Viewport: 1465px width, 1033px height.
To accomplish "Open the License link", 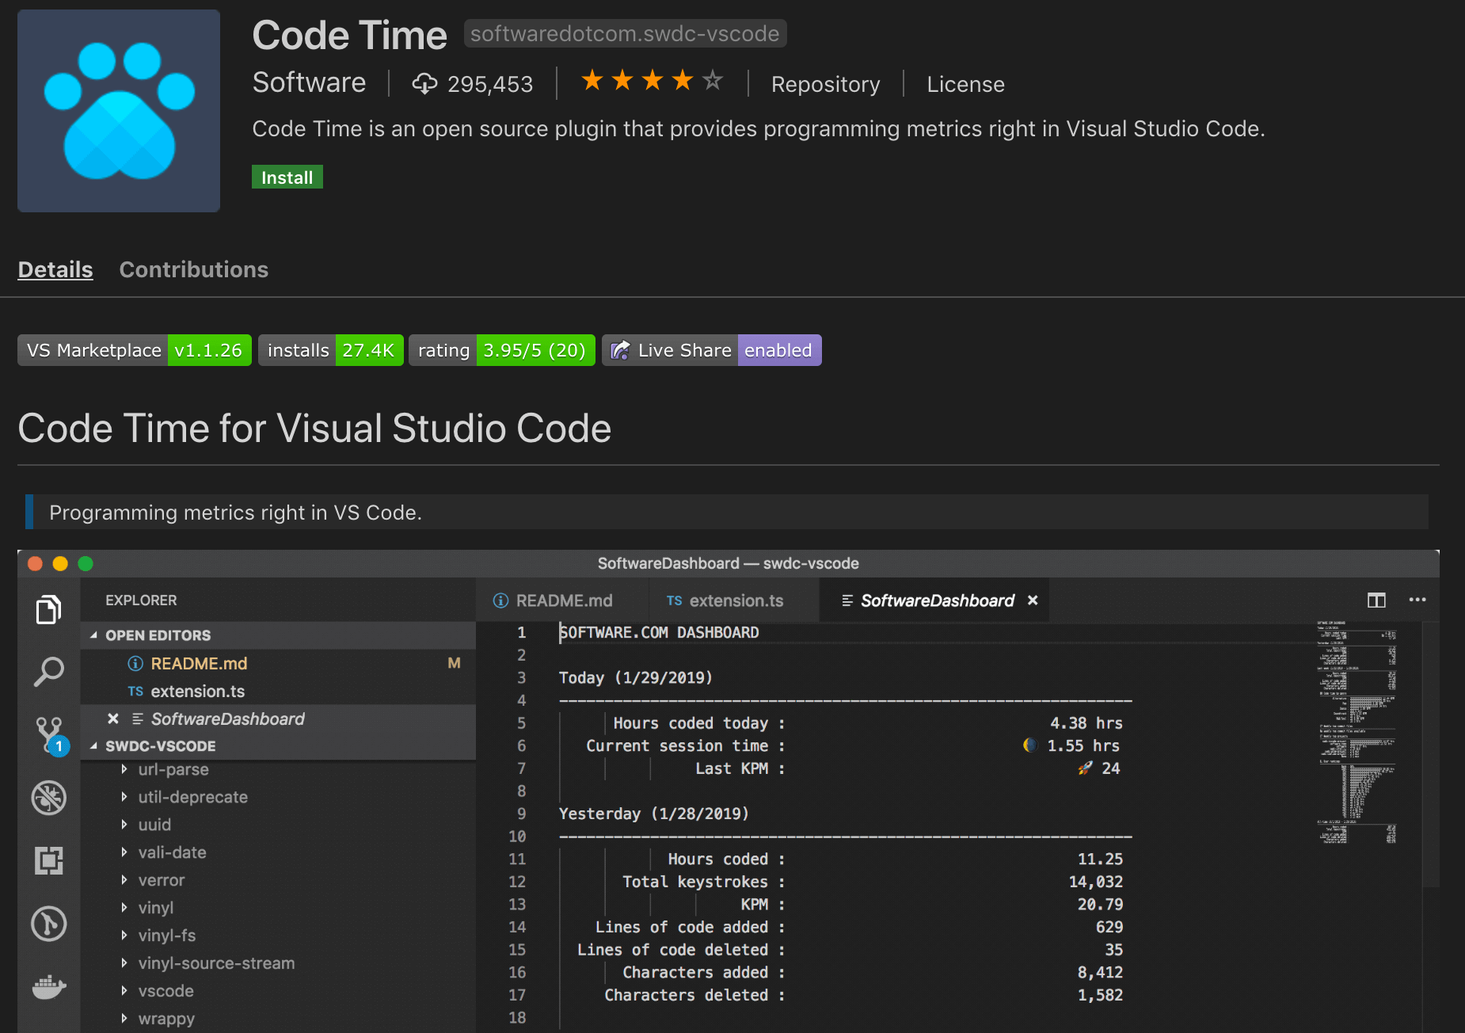I will click(x=965, y=84).
